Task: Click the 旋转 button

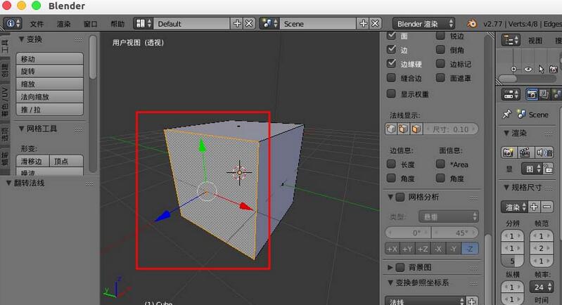Action: click(50, 71)
